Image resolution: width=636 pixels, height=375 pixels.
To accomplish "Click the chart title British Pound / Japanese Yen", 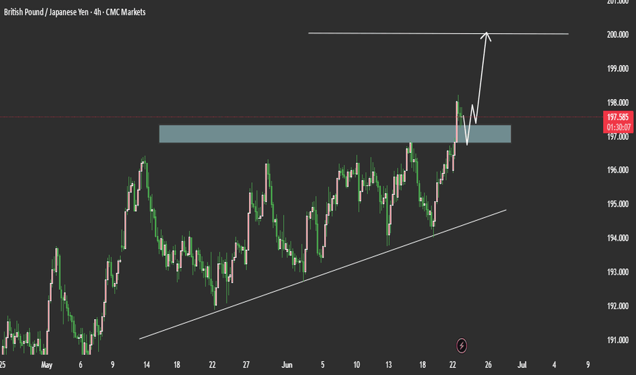I will click(46, 12).
